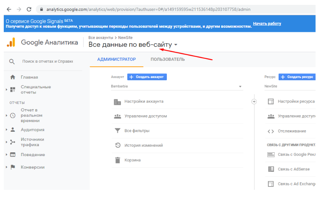318x200 pixels.
Task: Click the padlock icon in the address bar
Action: [x=41, y=9]
